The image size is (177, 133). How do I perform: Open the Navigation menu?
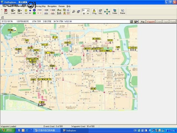(x=52, y=6)
